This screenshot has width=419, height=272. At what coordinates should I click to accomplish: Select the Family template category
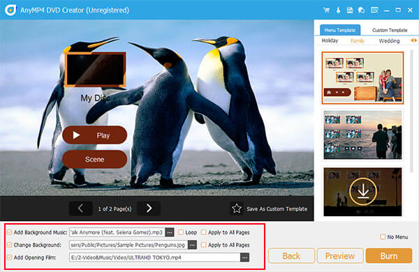tap(358, 41)
